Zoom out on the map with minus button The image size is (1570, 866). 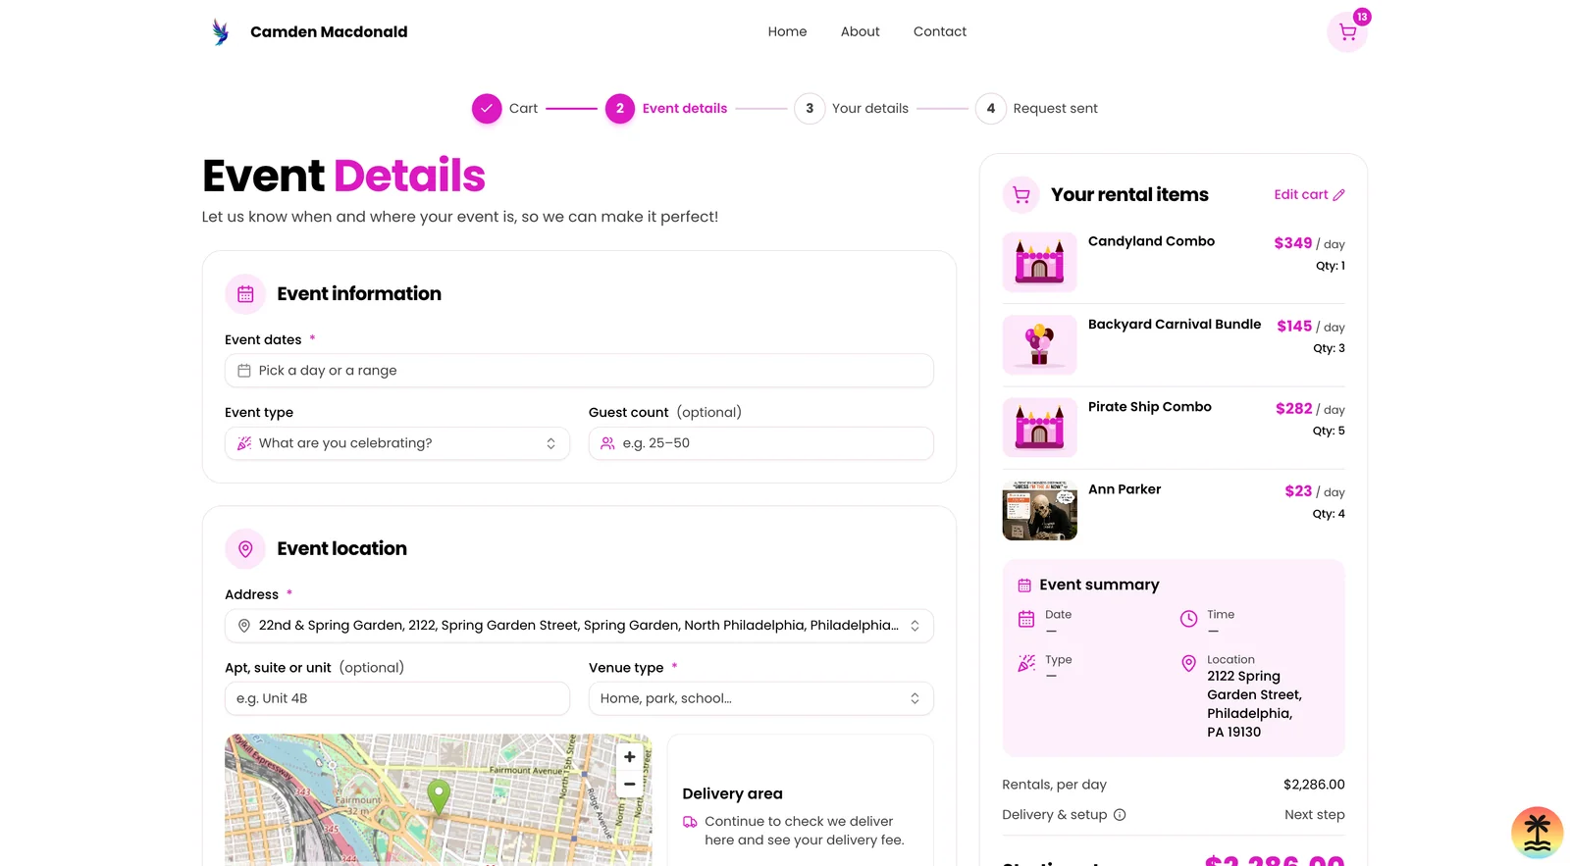pyautogui.click(x=630, y=784)
